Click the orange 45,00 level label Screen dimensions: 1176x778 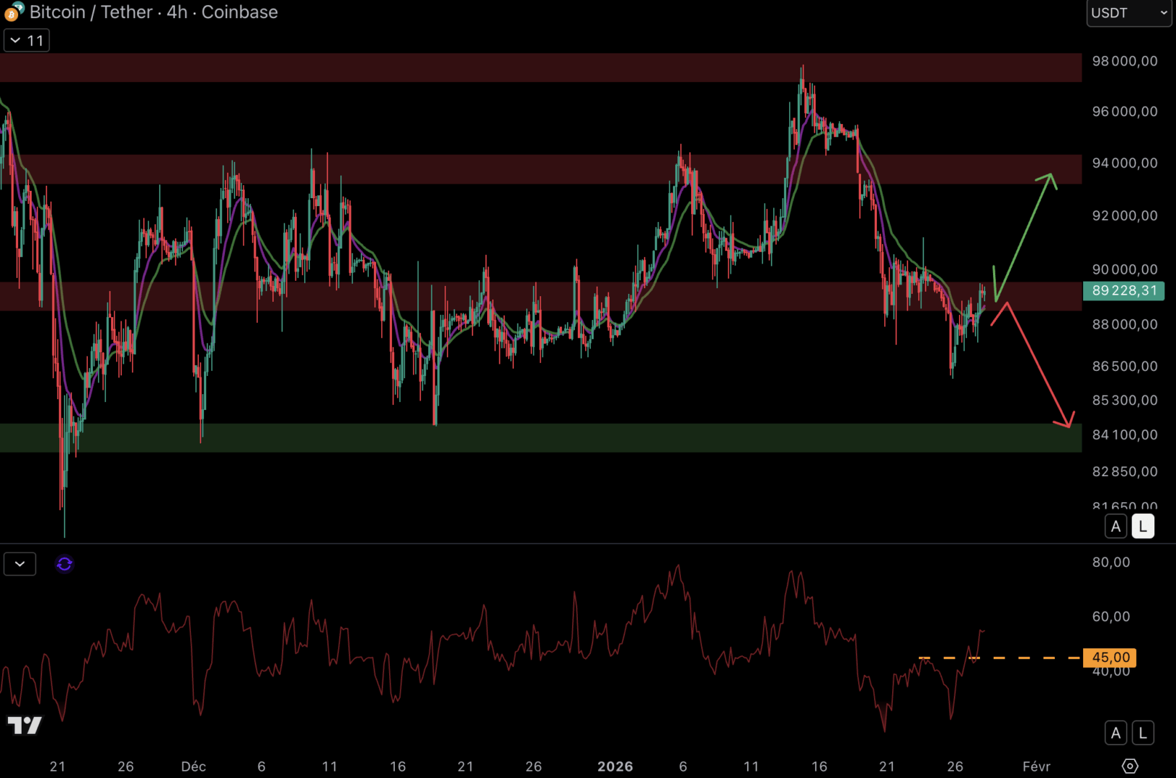(1110, 658)
